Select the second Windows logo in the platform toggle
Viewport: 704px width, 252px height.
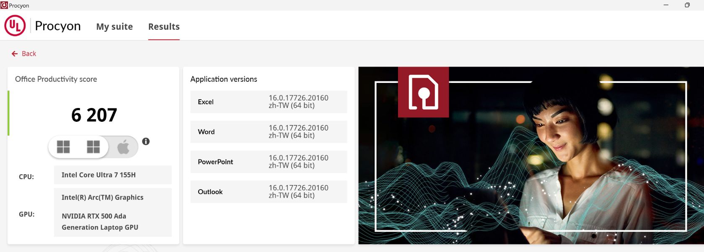pos(93,147)
